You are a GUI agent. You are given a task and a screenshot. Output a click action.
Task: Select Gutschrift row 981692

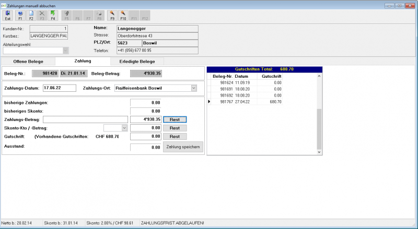(x=245, y=95)
